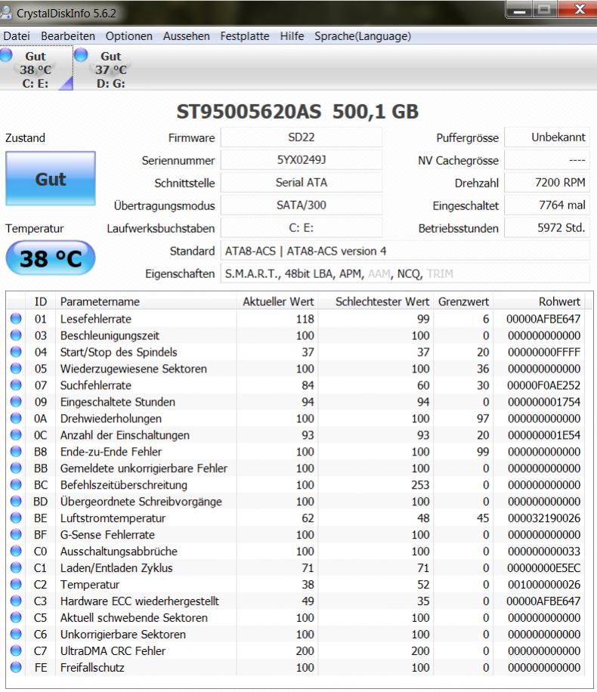Click the Rohwert column header
The height and width of the screenshot is (692, 597).
[539, 301]
